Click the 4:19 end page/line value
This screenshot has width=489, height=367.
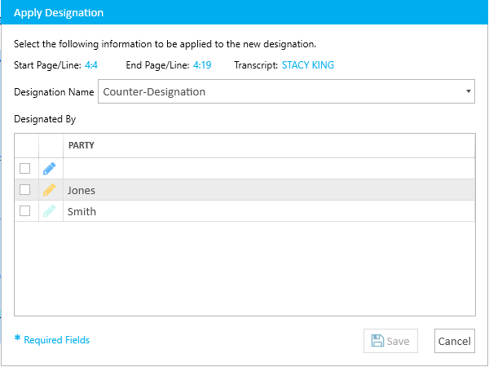pyautogui.click(x=202, y=65)
